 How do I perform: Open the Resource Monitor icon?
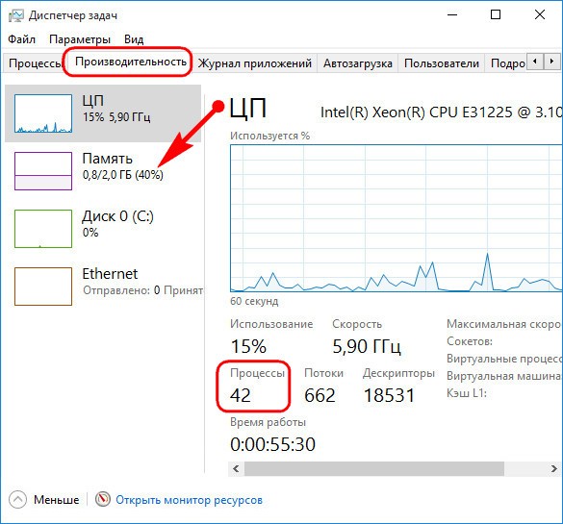[102, 499]
